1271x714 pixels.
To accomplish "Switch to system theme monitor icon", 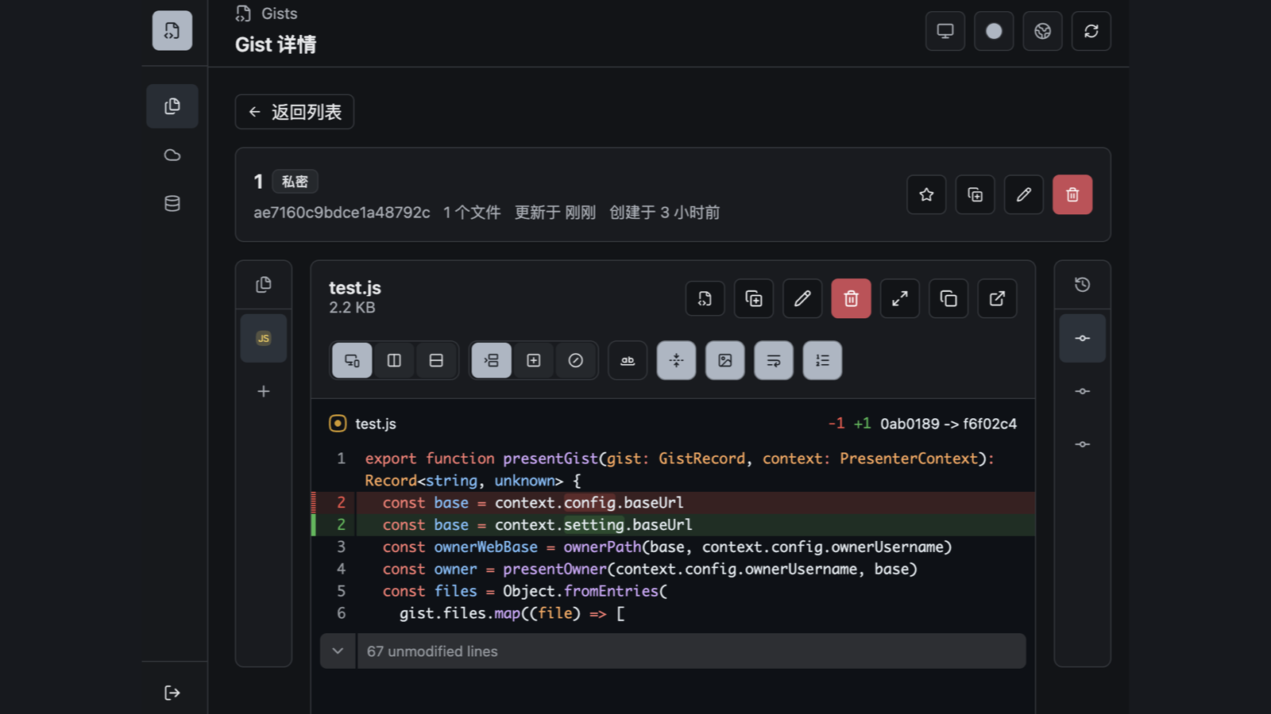I will pyautogui.click(x=945, y=31).
